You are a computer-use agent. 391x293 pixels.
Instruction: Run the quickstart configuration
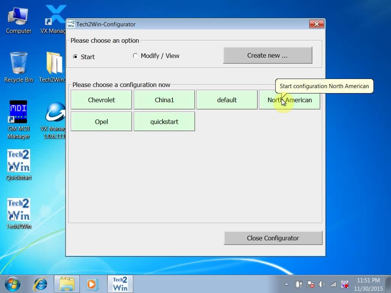pos(164,122)
